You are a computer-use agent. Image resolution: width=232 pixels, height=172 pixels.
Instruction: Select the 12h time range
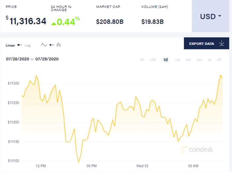pos(152,60)
